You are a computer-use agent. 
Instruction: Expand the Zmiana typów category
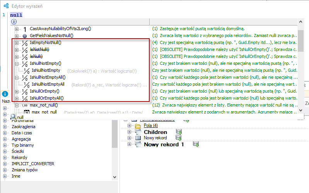[5, 170]
